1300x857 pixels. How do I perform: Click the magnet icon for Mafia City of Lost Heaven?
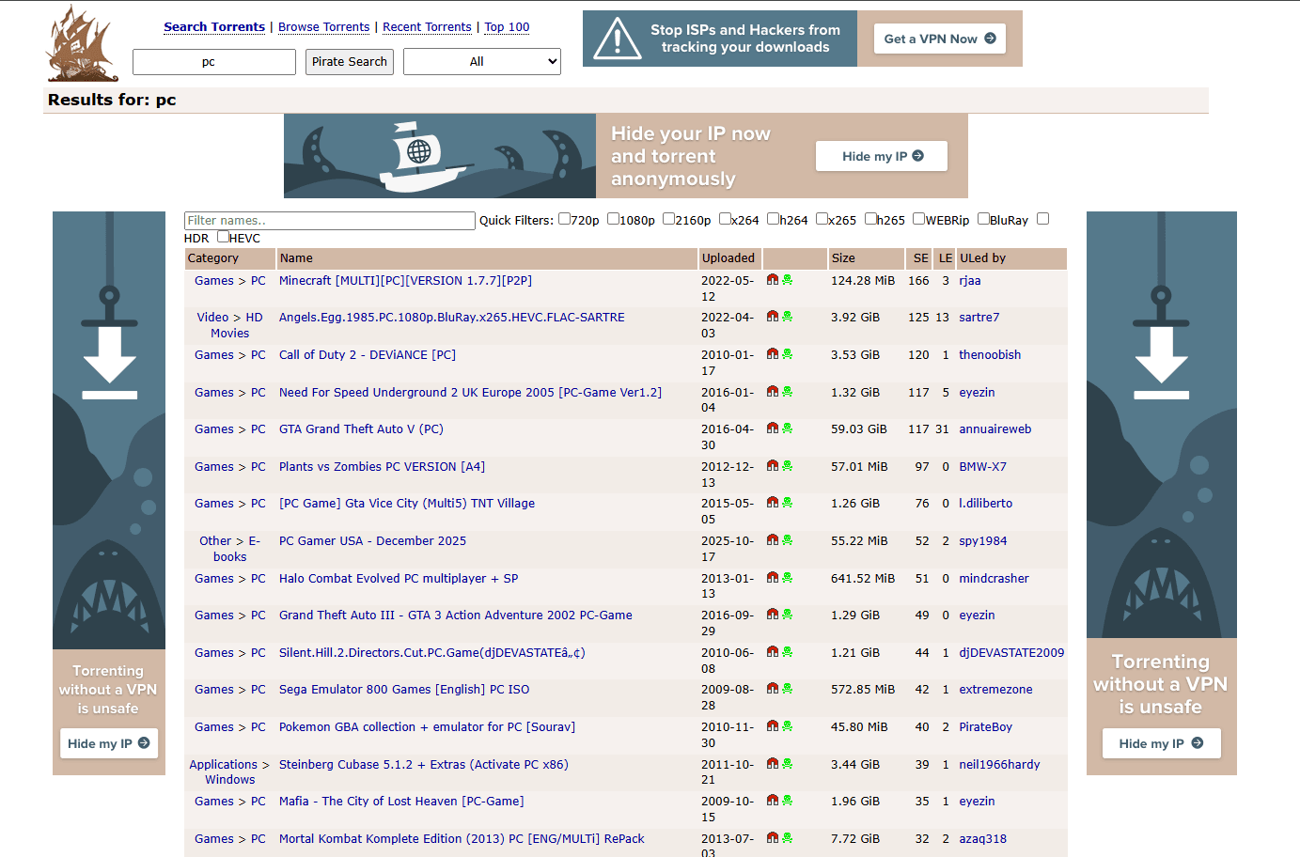(x=772, y=801)
